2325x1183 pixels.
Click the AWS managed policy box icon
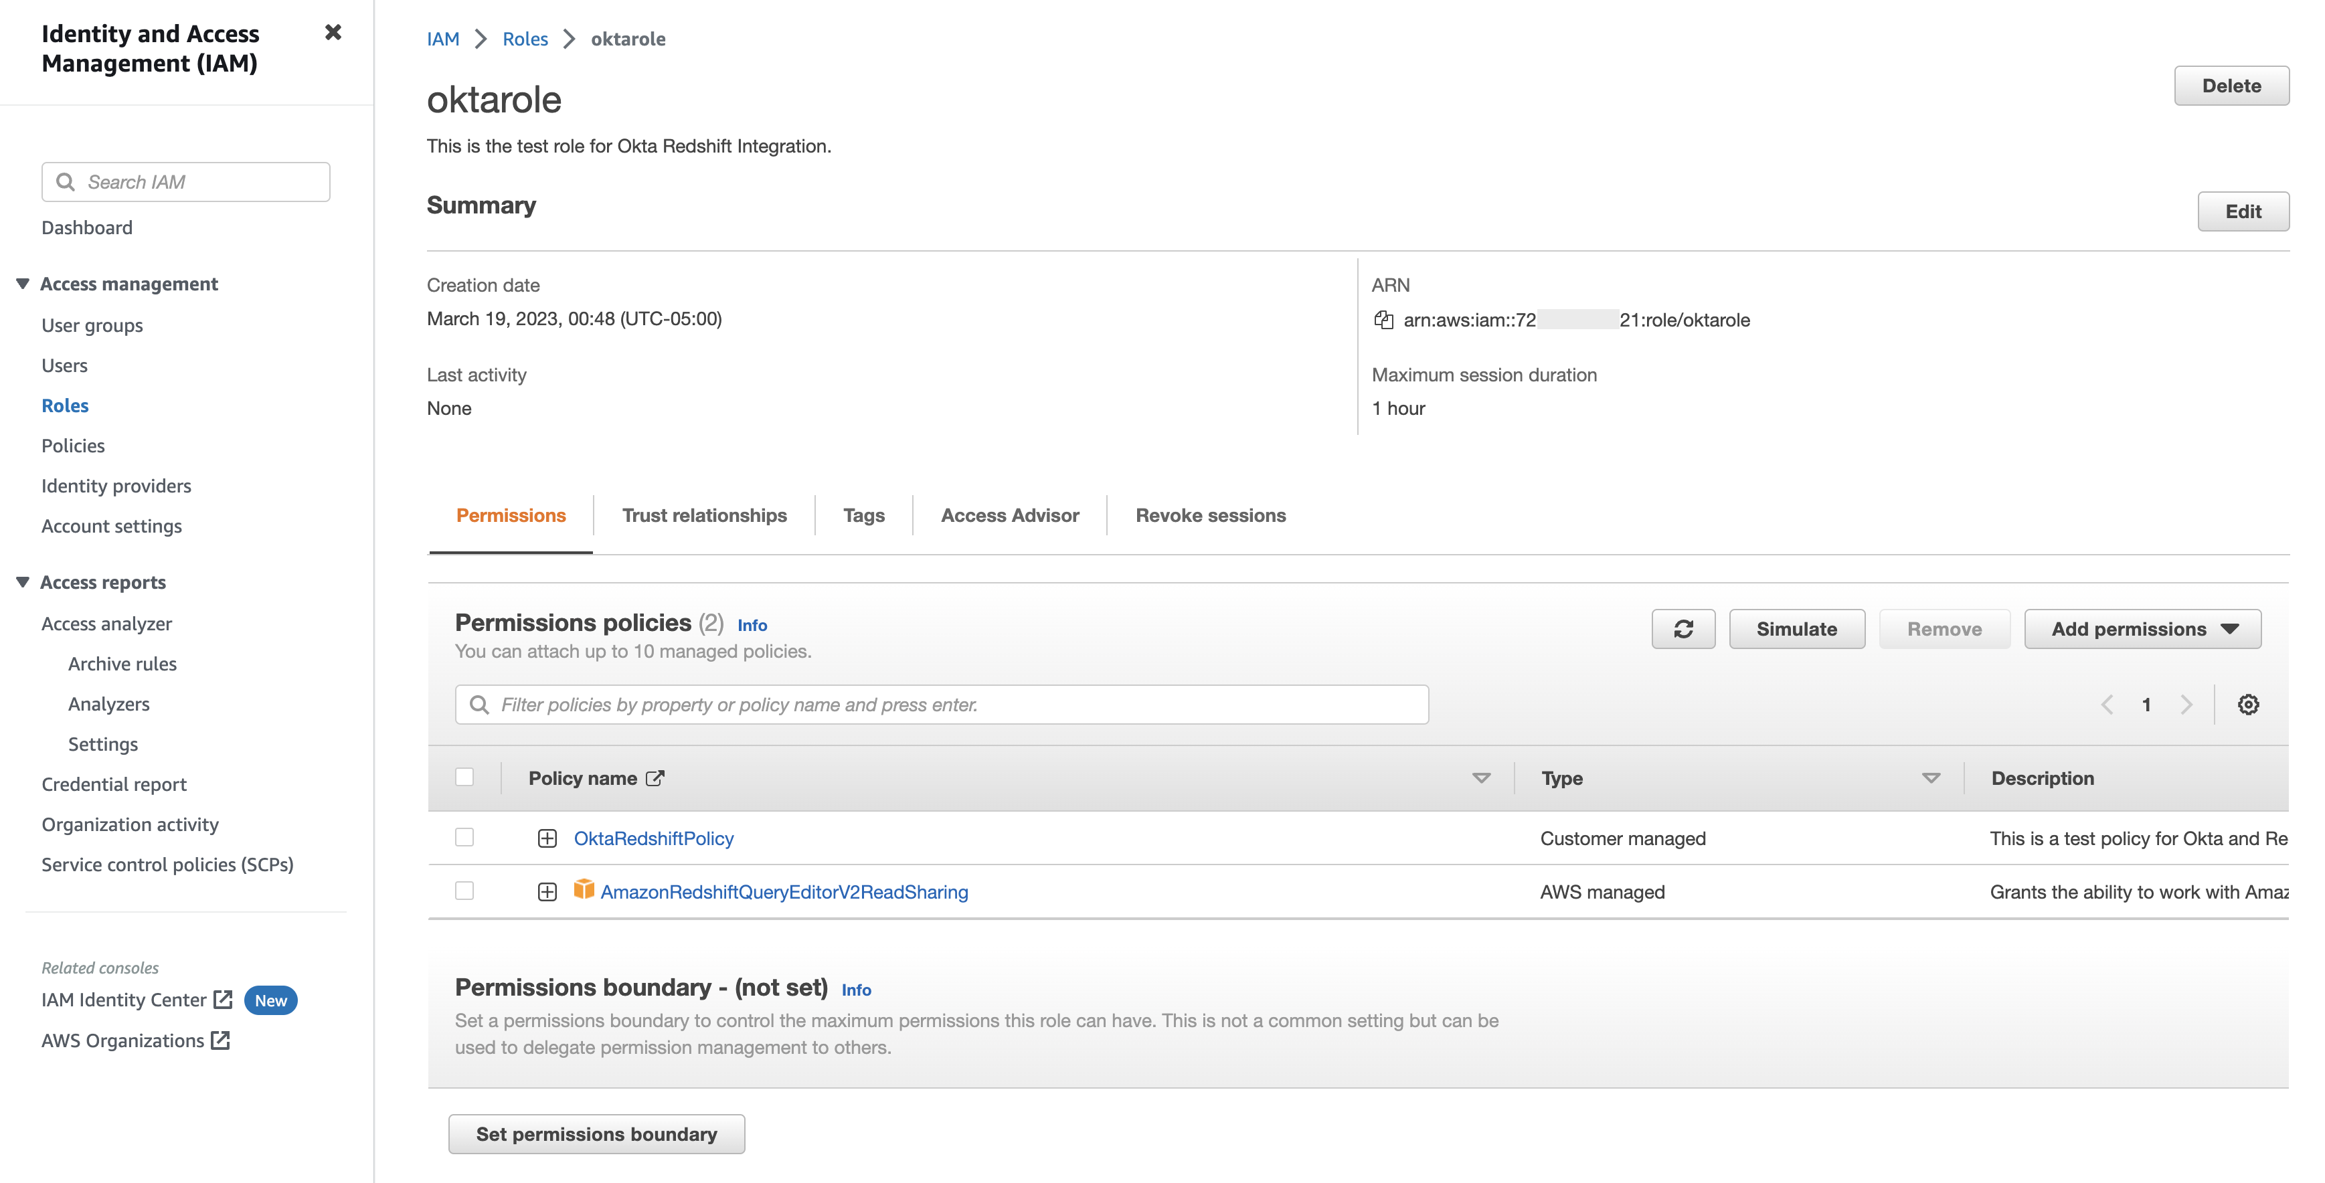click(584, 890)
